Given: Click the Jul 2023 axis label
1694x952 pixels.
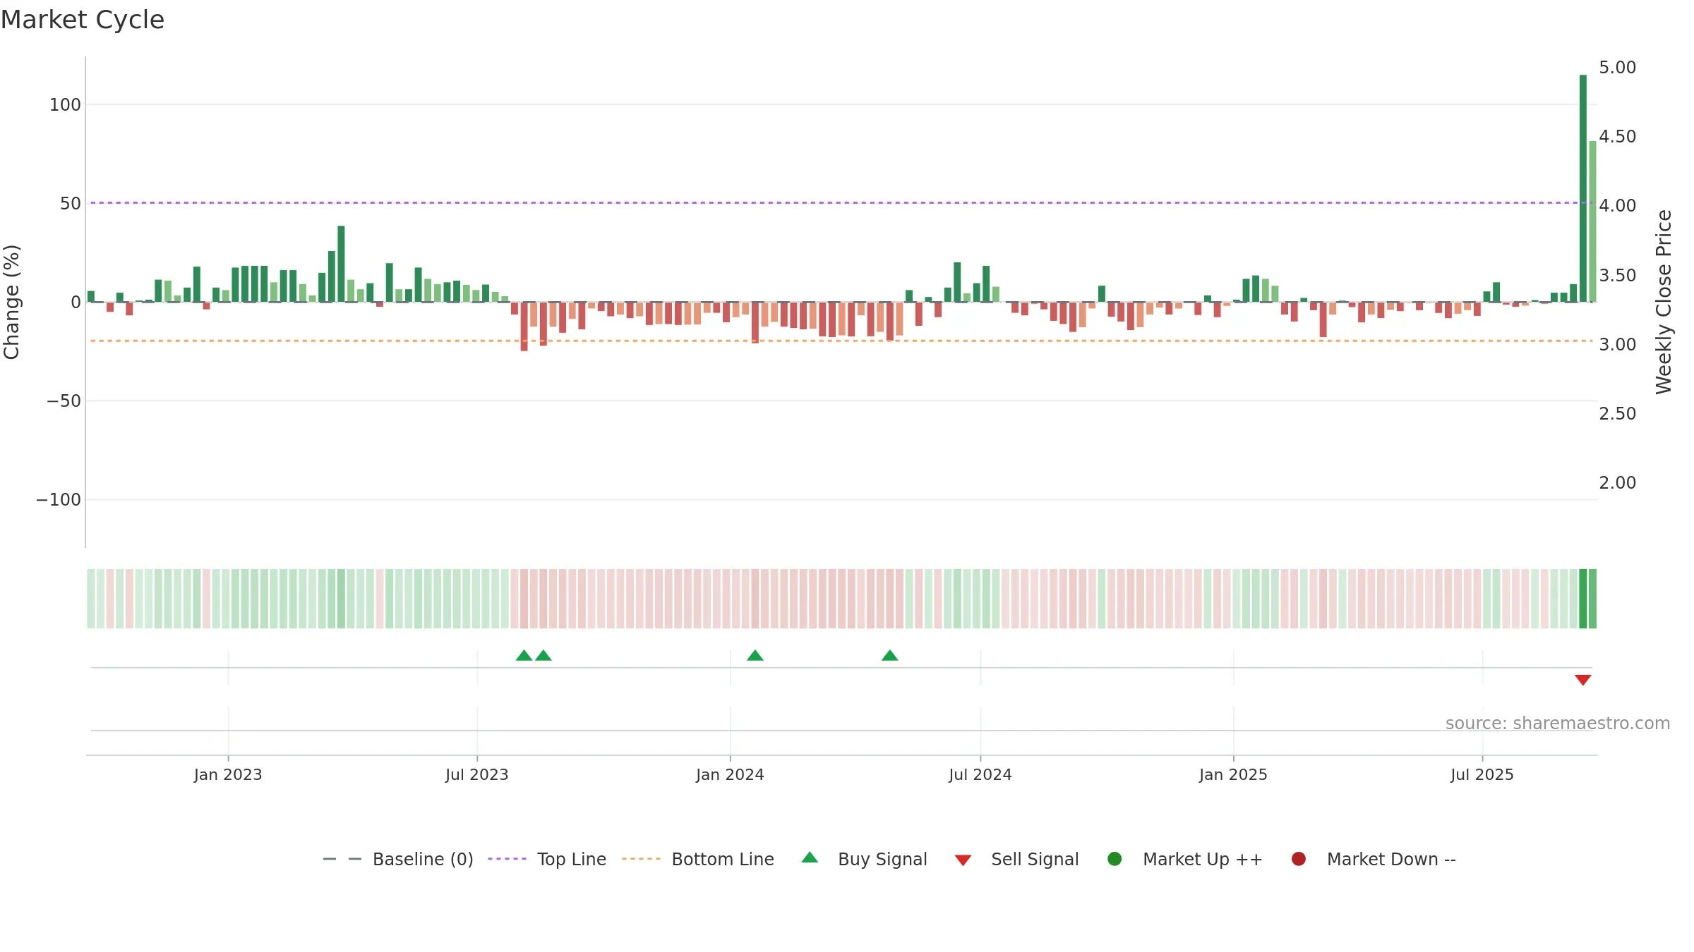Looking at the screenshot, I should coord(476,774).
